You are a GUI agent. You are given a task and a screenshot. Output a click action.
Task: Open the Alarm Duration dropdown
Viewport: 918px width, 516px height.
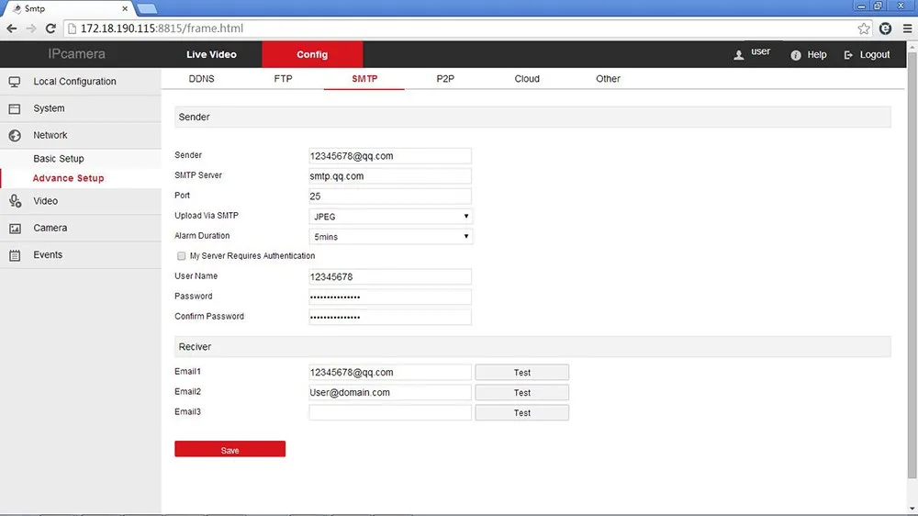pos(390,237)
